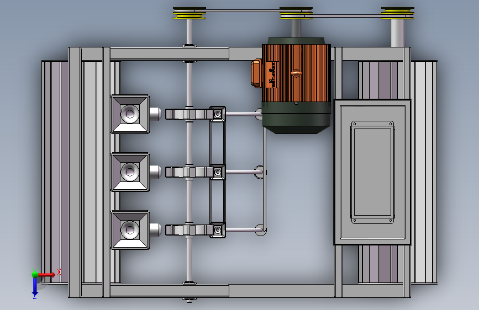Select the rightmost yellow pulley
The height and width of the screenshot is (310, 479).
(397, 13)
